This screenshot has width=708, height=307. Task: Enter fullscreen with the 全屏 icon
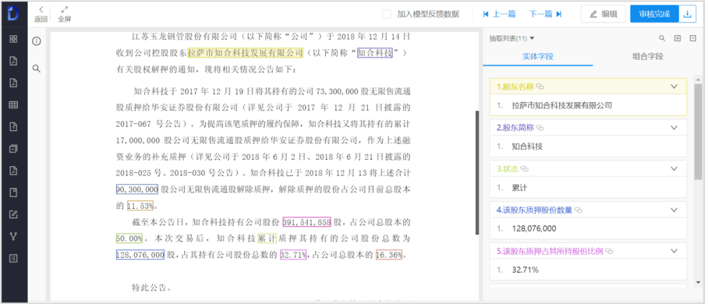coord(64,14)
